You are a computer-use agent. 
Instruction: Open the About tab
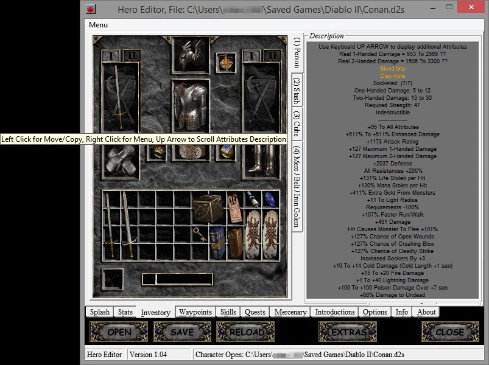point(426,312)
